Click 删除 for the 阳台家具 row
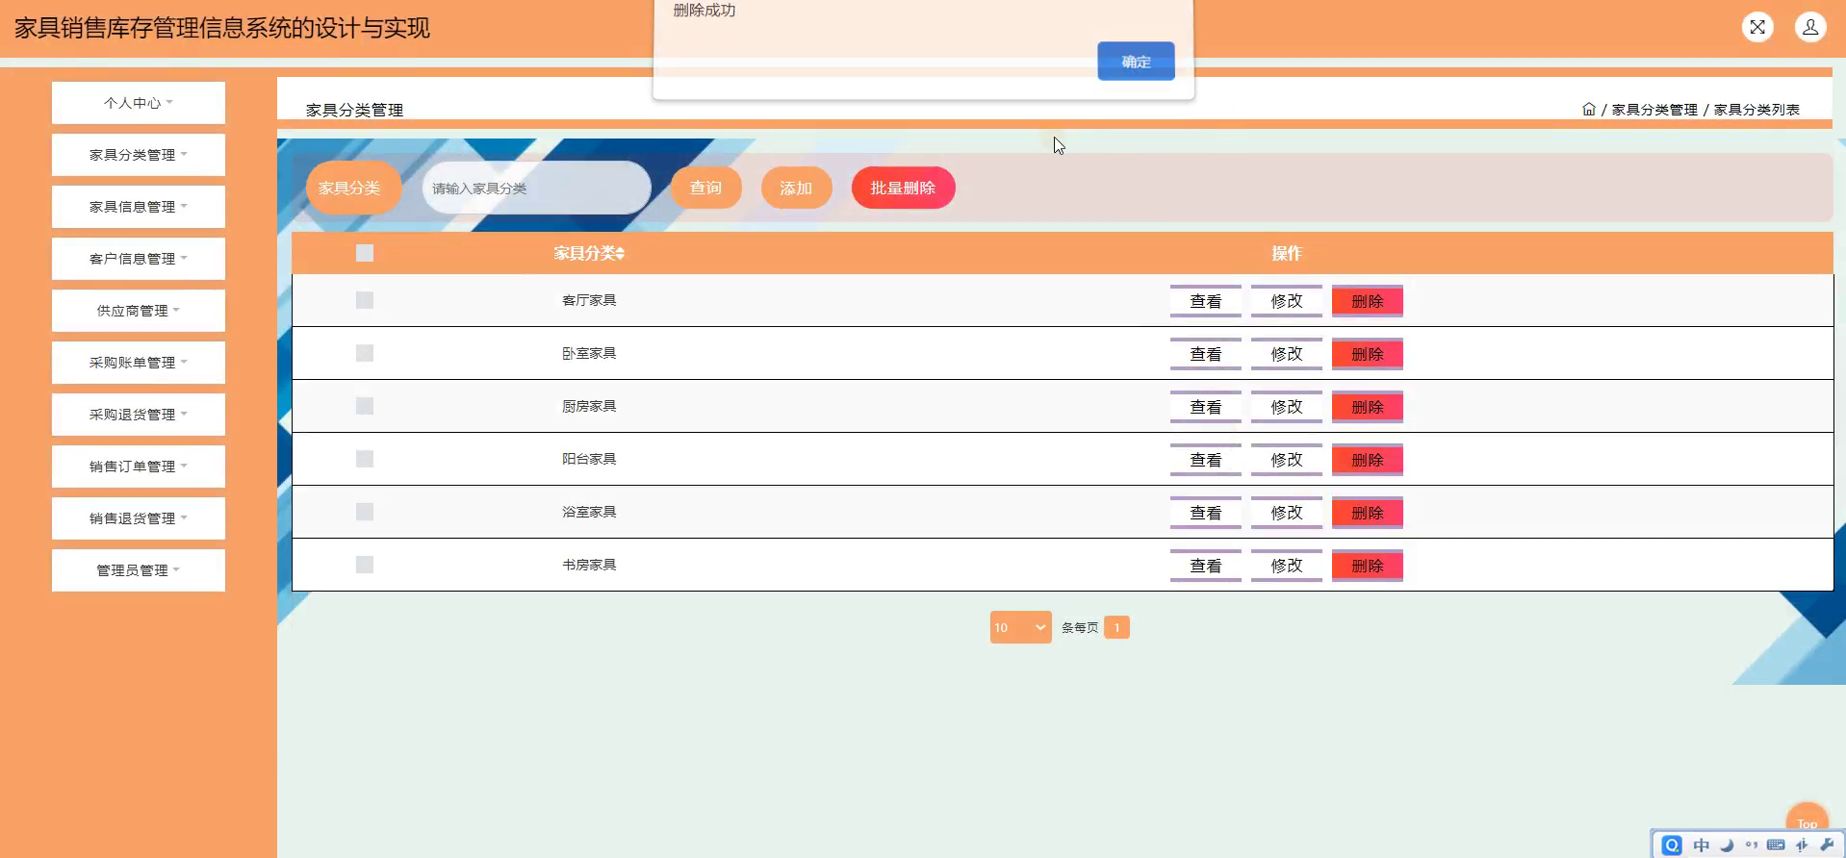The height and width of the screenshot is (858, 1846). (1368, 460)
